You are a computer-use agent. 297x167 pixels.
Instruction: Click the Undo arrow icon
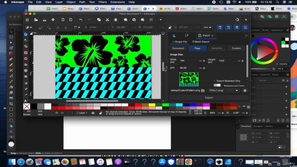81,19
